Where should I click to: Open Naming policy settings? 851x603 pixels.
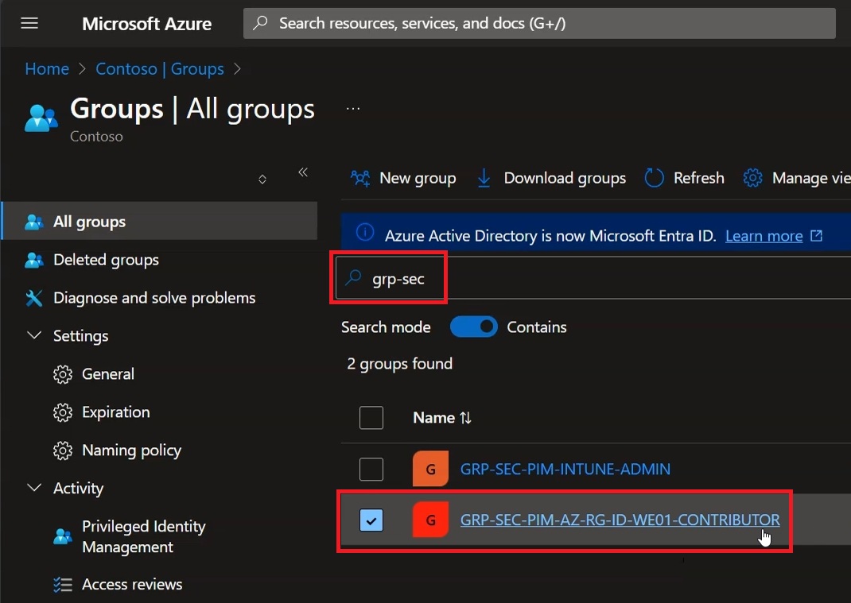click(131, 450)
